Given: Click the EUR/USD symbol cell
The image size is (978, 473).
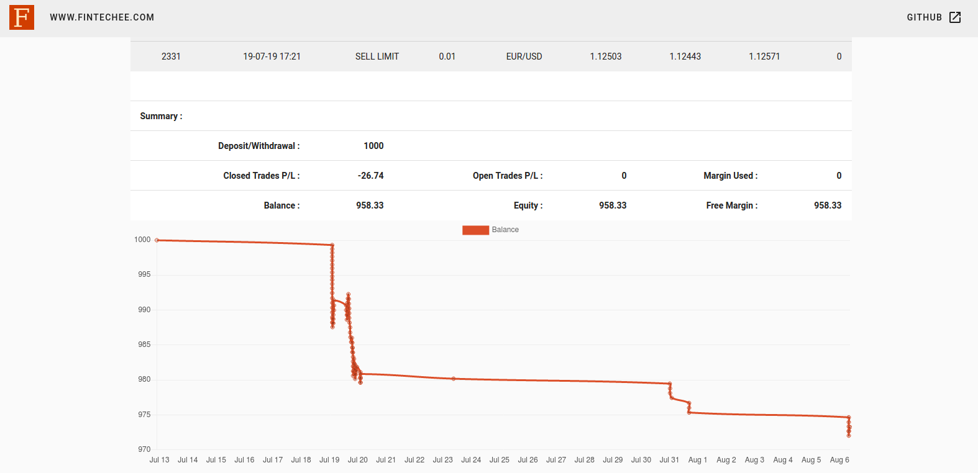Looking at the screenshot, I should [x=524, y=56].
